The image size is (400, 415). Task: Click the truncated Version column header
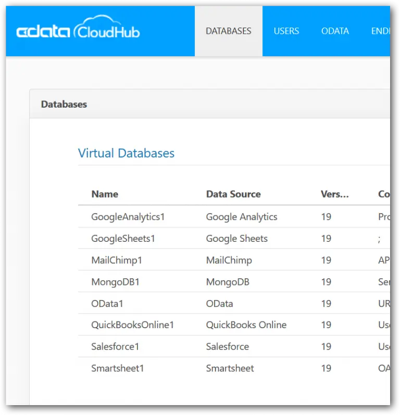click(x=334, y=194)
